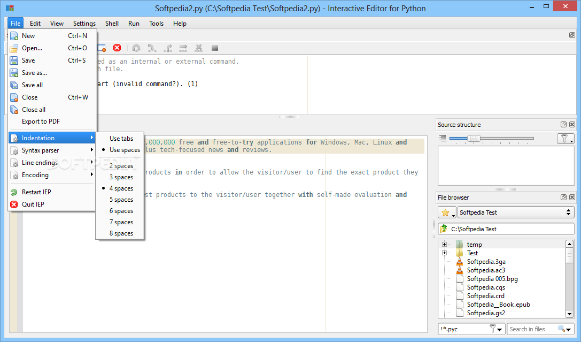Click the red terminate shell icon in toolbar
The image size is (581, 342).
tap(117, 48)
